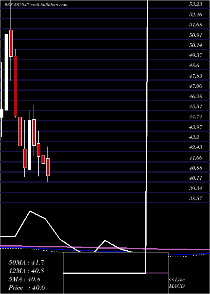Viewport: 210px width, 294px height.
Task: Select the Price : 40.6 readout
Action: tap(26, 288)
